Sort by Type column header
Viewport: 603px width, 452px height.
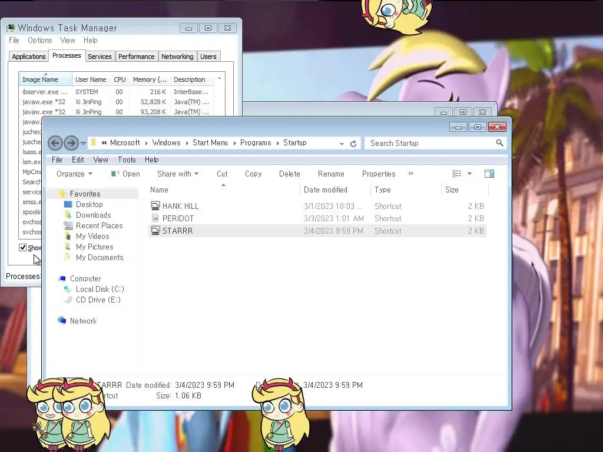406,190
